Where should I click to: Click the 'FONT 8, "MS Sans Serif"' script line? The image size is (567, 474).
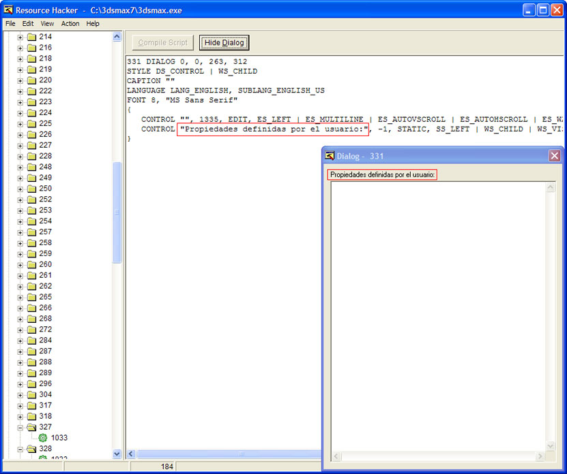point(182,100)
